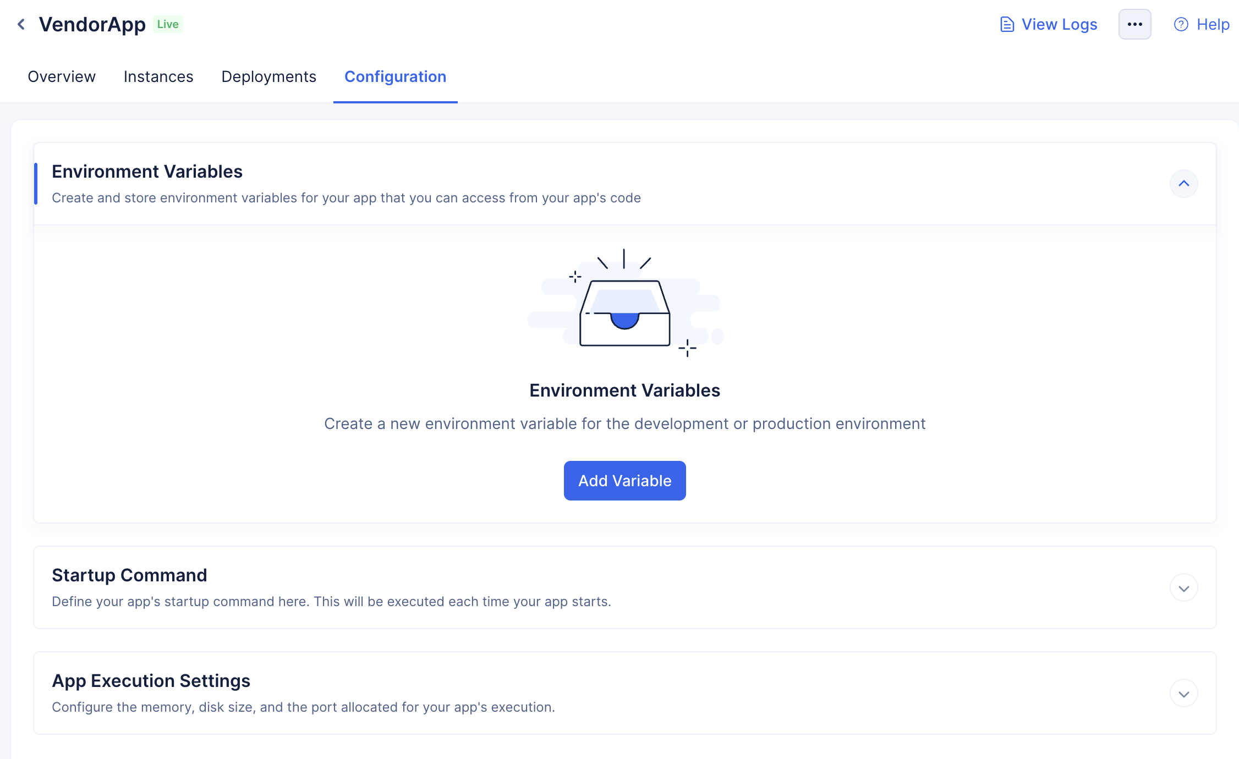Open the Instances tab

point(158,76)
